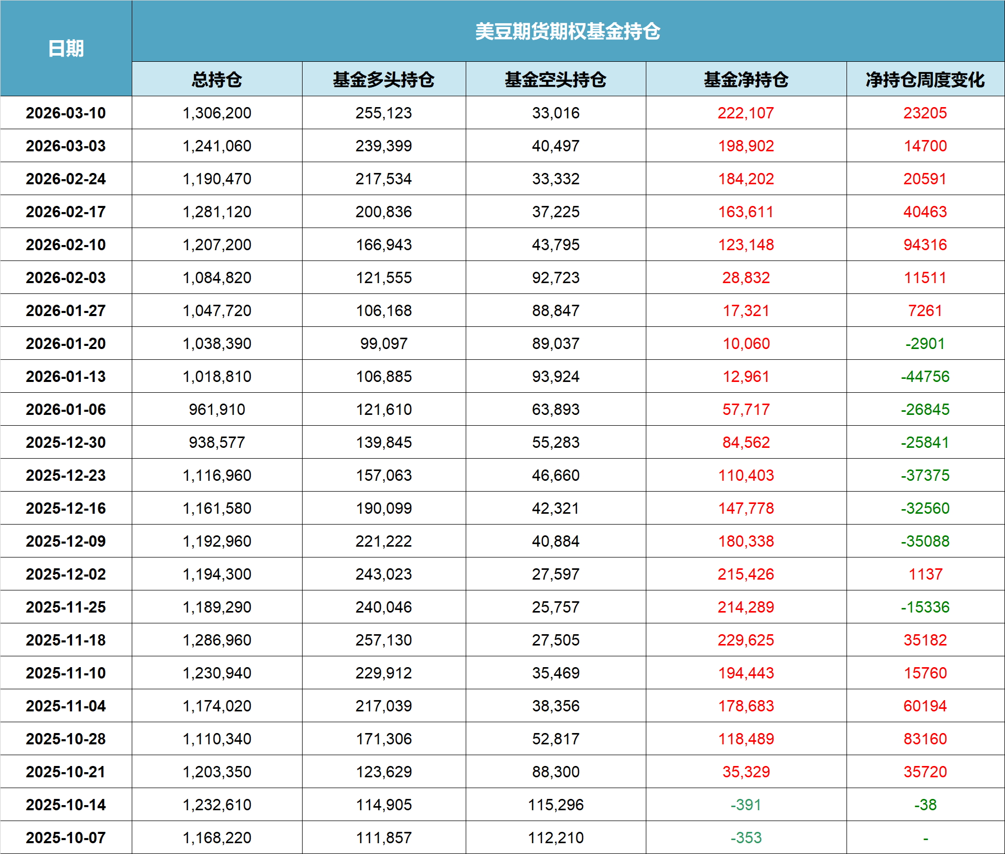This screenshot has width=1005, height=854.
Task: Select the 净持仓周度变化 column header
Action: click(x=925, y=79)
